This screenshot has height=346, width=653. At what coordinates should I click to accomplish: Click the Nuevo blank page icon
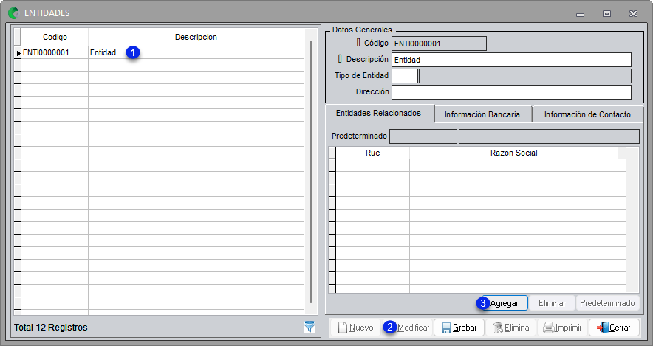tap(342, 328)
